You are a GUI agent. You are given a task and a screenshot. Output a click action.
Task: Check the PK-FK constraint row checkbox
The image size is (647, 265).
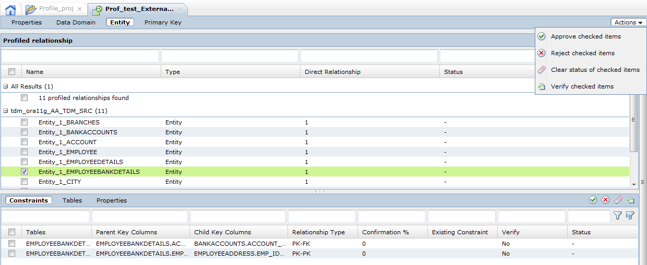point(12,243)
